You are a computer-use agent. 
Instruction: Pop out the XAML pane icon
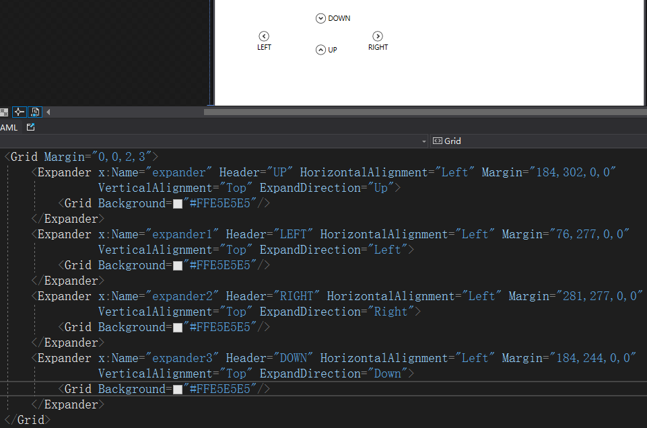(x=30, y=127)
